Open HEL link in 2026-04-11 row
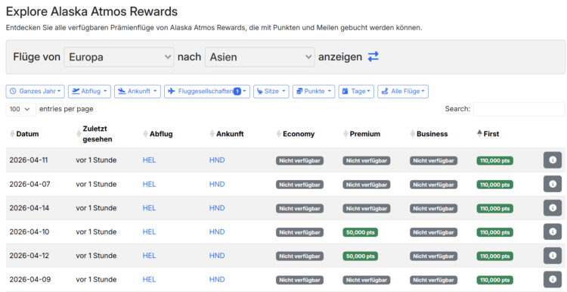This screenshot has height=292, width=567. 149,160
